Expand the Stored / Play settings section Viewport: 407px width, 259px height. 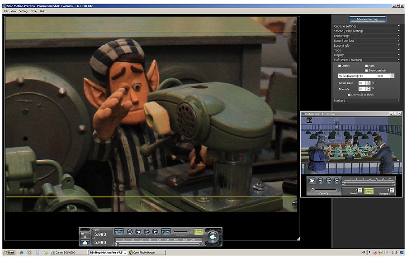click(x=366, y=31)
